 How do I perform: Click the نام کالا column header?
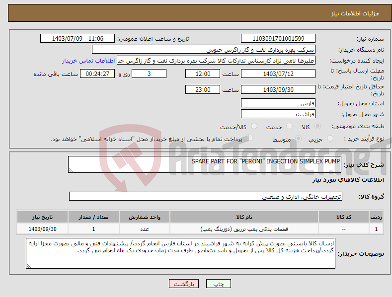tap(244, 217)
